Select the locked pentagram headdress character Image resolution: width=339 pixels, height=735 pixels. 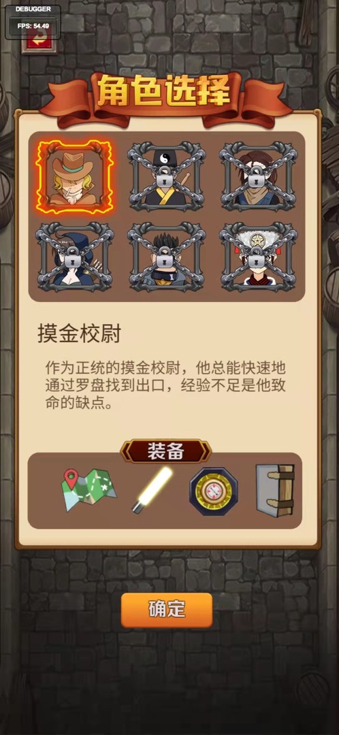[259, 257]
